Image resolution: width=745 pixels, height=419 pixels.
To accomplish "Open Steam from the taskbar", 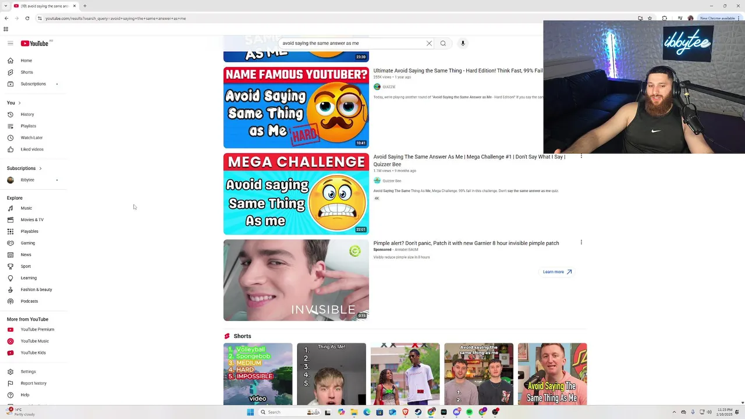I will (418, 412).
